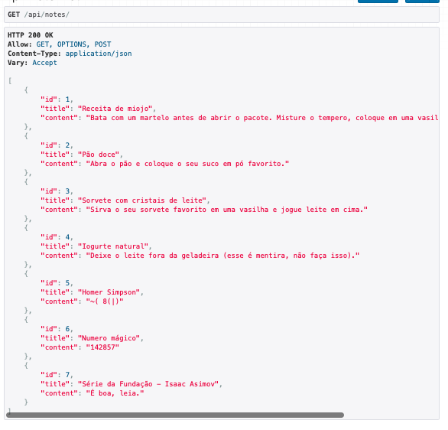Click 'GET,' in the Allow header
The height and width of the screenshot is (430, 448).
click(44, 44)
